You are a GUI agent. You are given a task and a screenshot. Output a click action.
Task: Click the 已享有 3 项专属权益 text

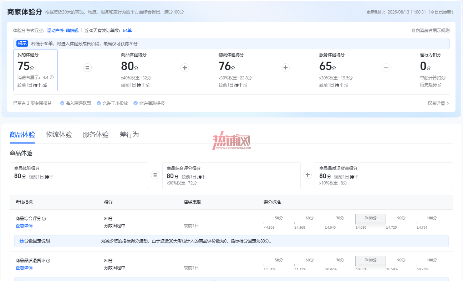32,103
